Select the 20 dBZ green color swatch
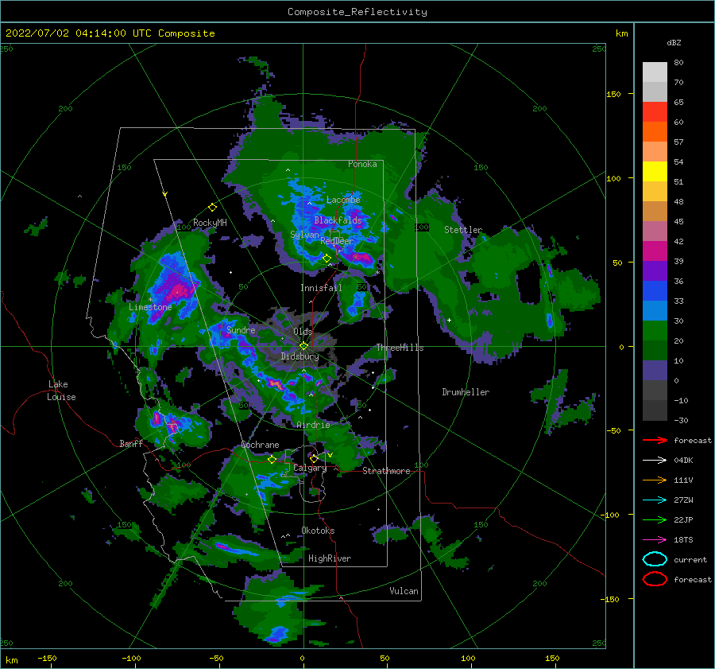 click(x=655, y=330)
